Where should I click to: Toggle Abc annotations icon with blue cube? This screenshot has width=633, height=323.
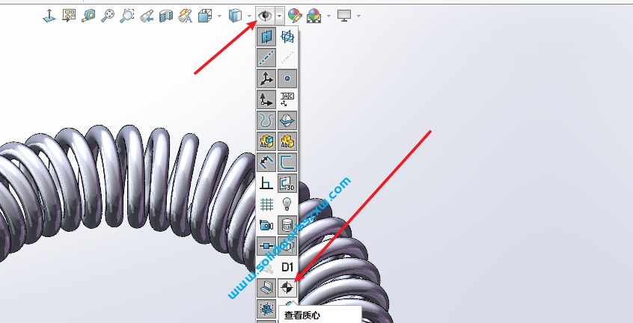click(266, 141)
